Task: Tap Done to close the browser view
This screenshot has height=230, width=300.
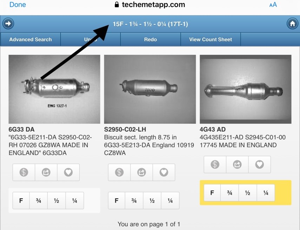Action: [18, 5]
